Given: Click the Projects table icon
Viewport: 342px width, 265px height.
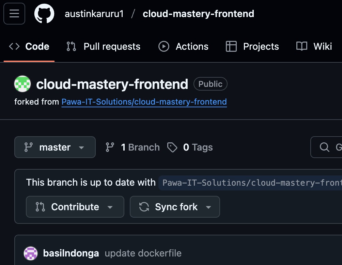Looking at the screenshot, I should pyautogui.click(x=231, y=46).
